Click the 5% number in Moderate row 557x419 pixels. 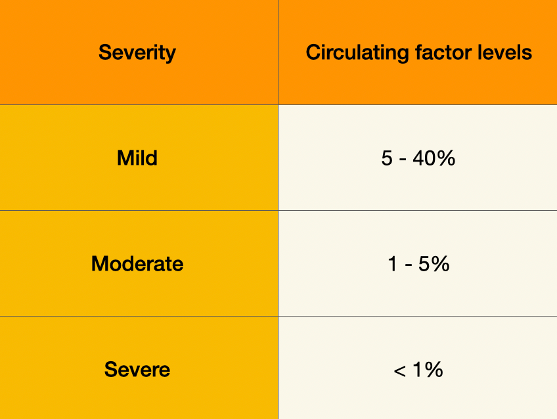(435, 264)
